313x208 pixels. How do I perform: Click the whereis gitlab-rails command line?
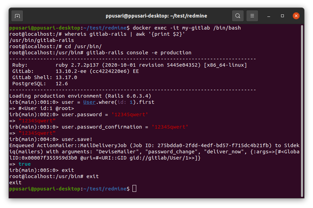click(x=97, y=34)
